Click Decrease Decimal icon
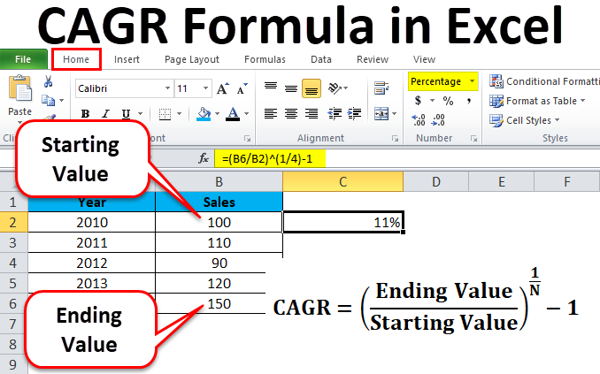 click(x=438, y=120)
